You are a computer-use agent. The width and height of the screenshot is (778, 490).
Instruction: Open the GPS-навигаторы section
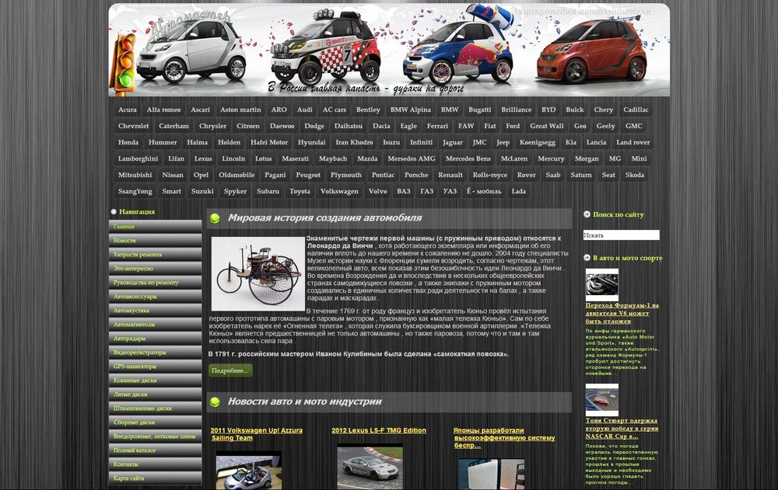click(x=156, y=367)
